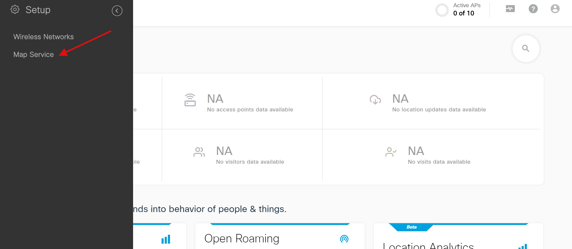Click the Beta badge on Location Analytics

click(x=411, y=227)
